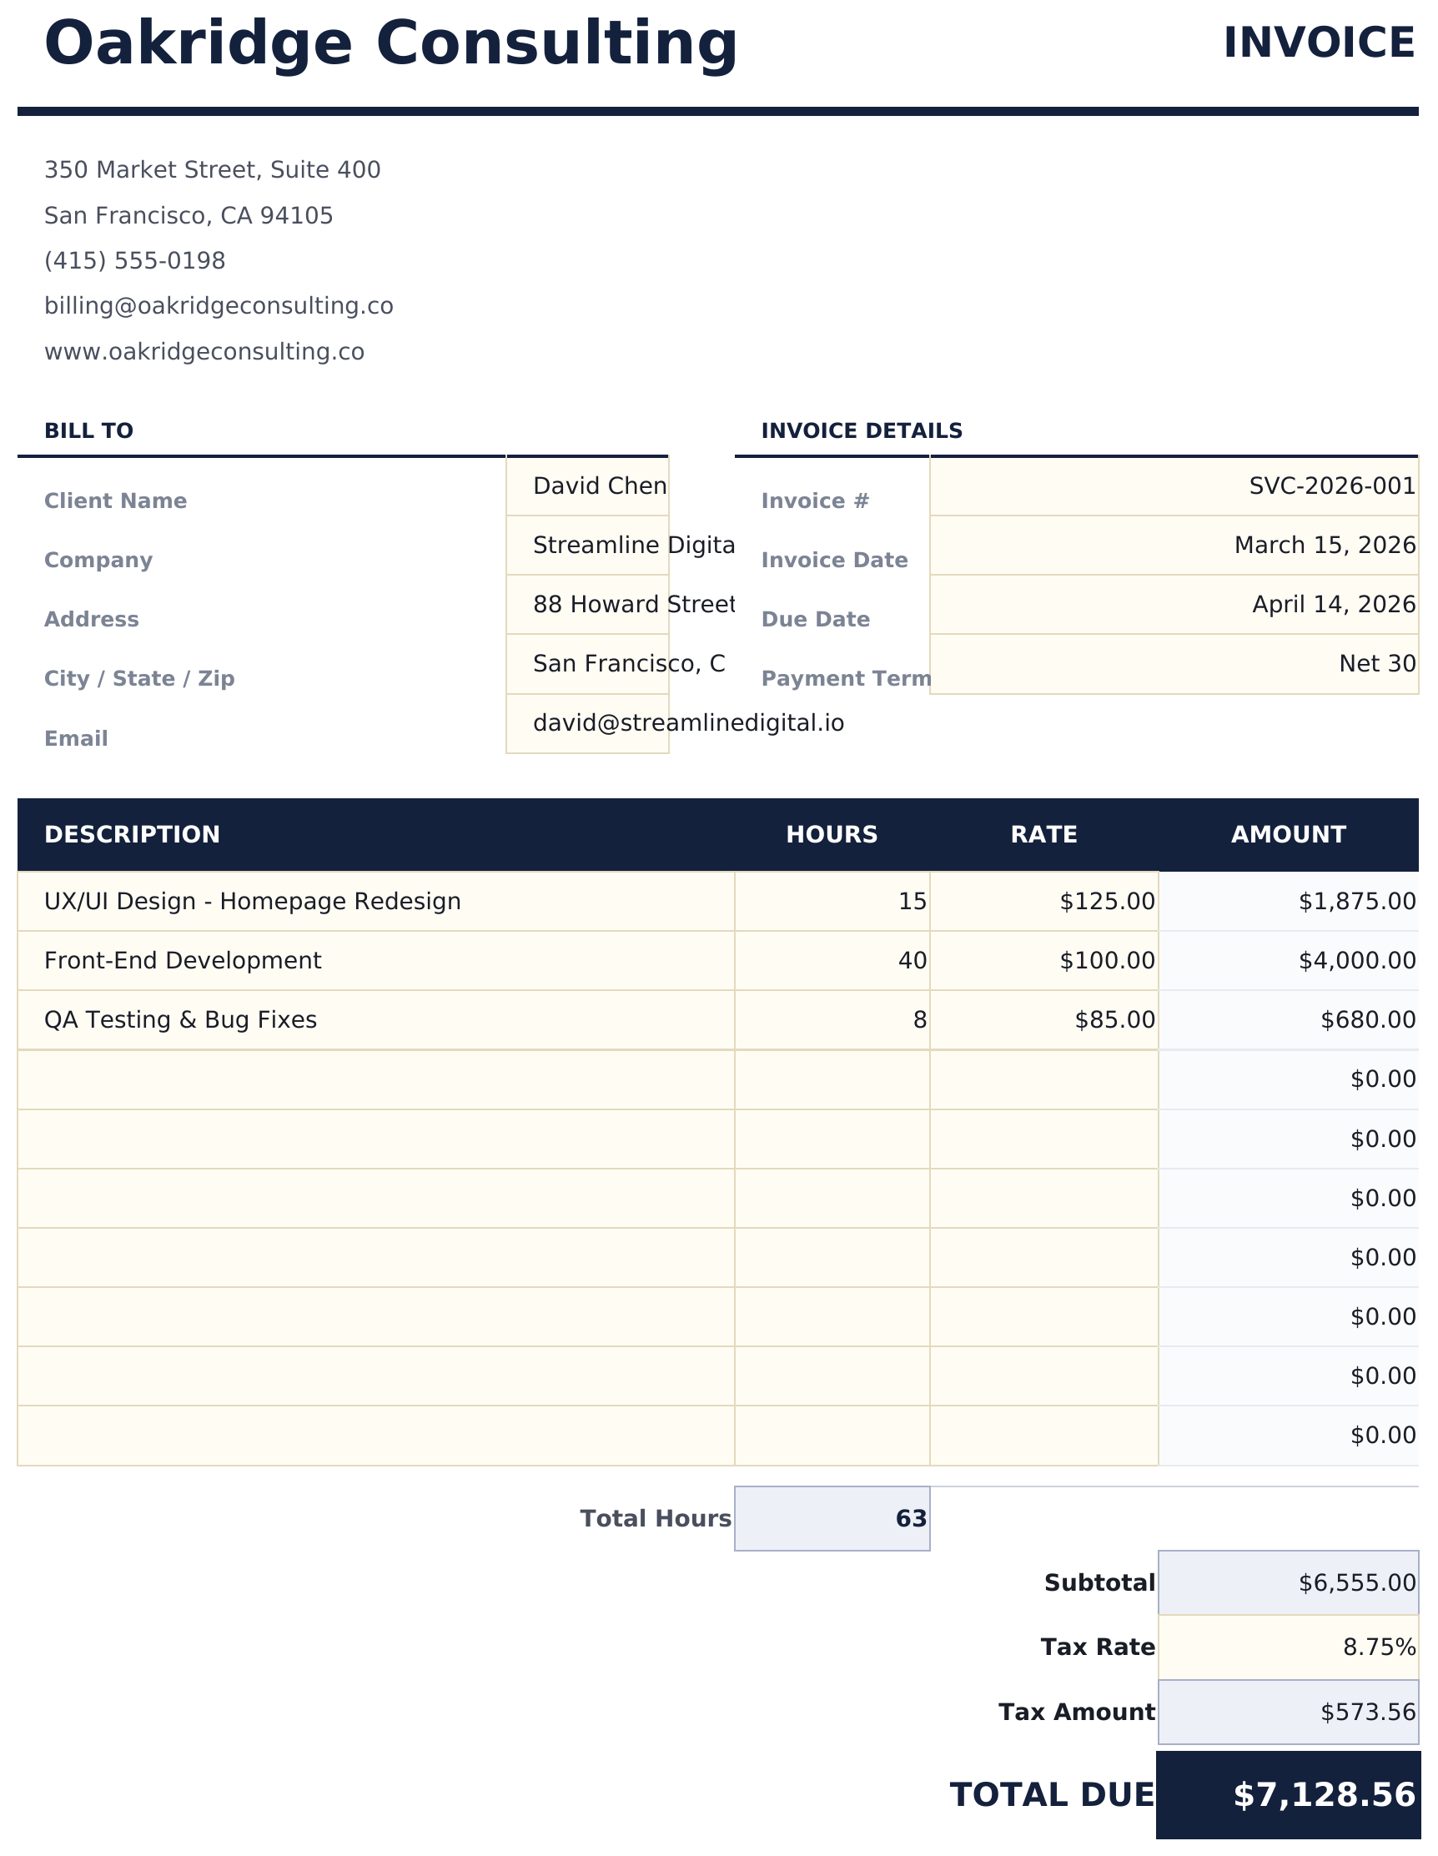The height and width of the screenshot is (1856, 1438).
Task: Click the Tax Amount value $573.56
Action: (1288, 1713)
